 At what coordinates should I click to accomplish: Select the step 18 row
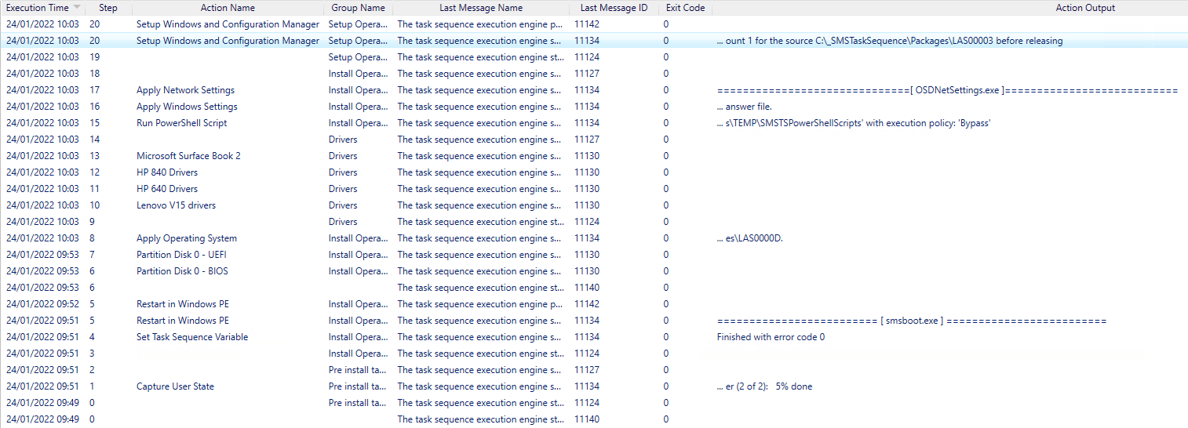point(594,74)
